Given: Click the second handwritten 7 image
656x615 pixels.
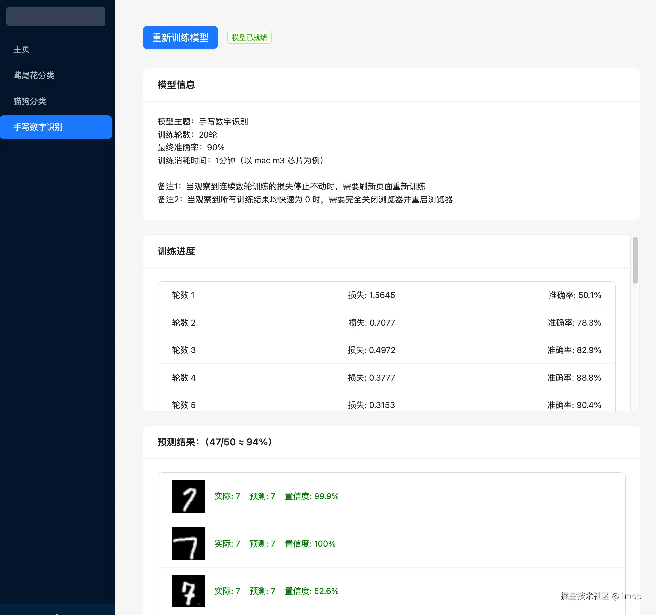Looking at the screenshot, I should [x=188, y=543].
